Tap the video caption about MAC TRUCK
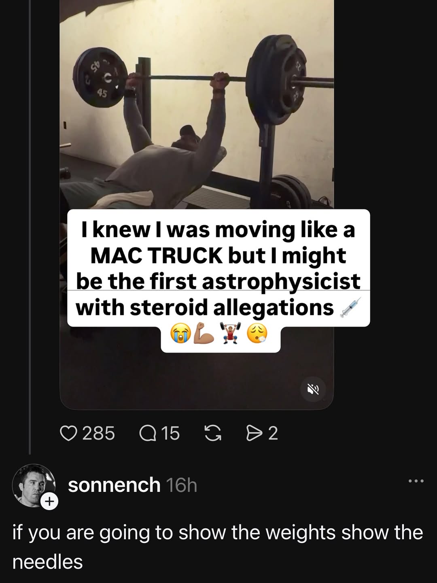This screenshot has height=583, width=437. pyautogui.click(x=218, y=268)
